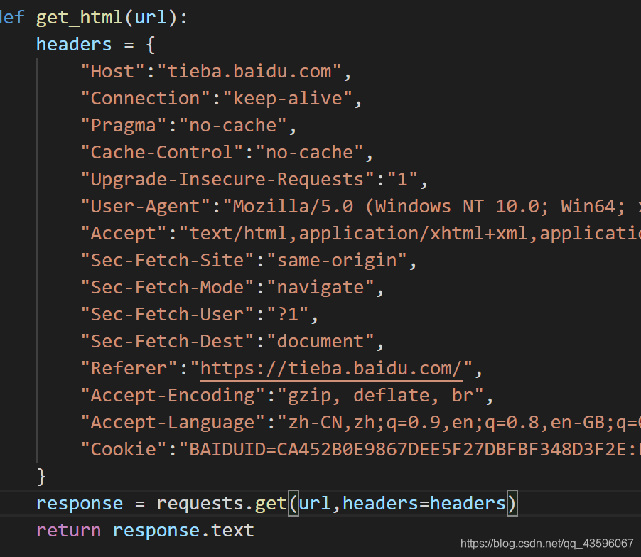Click the "Accept-Language" key
The height and width of the screenshot is (557, 641).
click(x=173, y=422)
